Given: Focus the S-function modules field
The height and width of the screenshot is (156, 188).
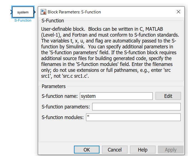Looking at the screenshot, I should [x=133, y=117].
